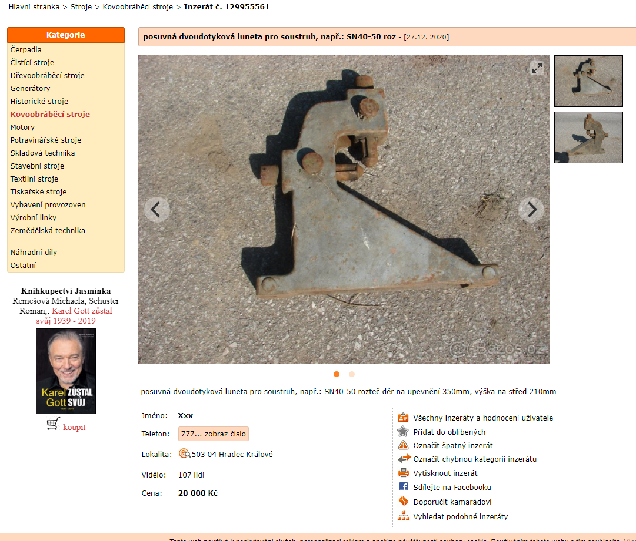Viewport: 636px width, 541px height.
Task: Select the second thumbnail image
Action: coord(588,137)
